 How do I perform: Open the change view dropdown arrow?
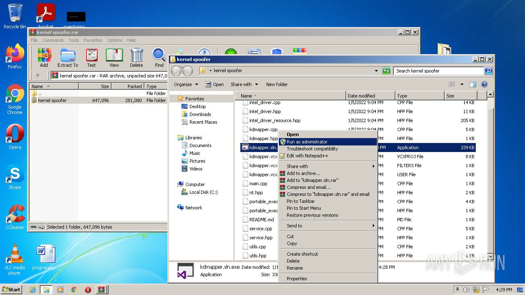click(462, 84)
